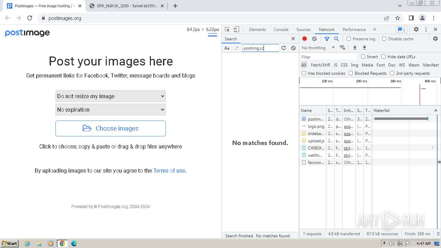
Task: Toggle the regular expression search button
Action: pos(236,48)
